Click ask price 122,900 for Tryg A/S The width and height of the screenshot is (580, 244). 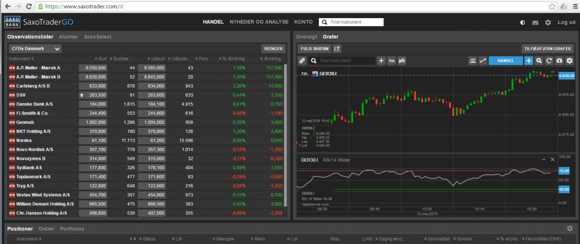point(152,186)
